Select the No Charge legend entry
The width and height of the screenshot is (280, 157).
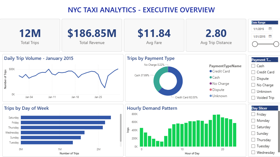pos(219,84)
